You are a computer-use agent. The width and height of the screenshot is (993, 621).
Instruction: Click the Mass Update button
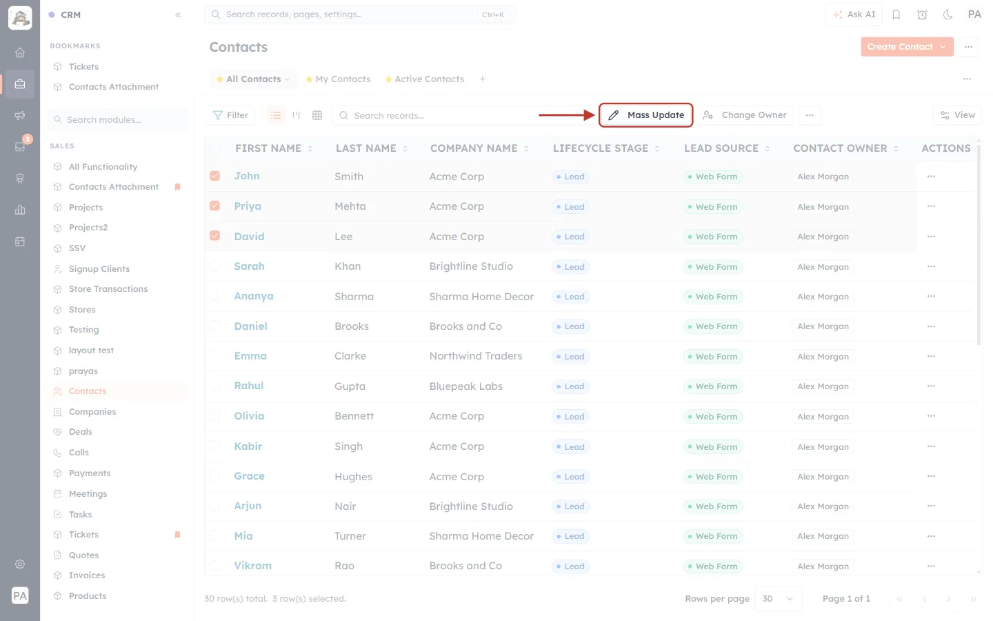tap(646, 115)
